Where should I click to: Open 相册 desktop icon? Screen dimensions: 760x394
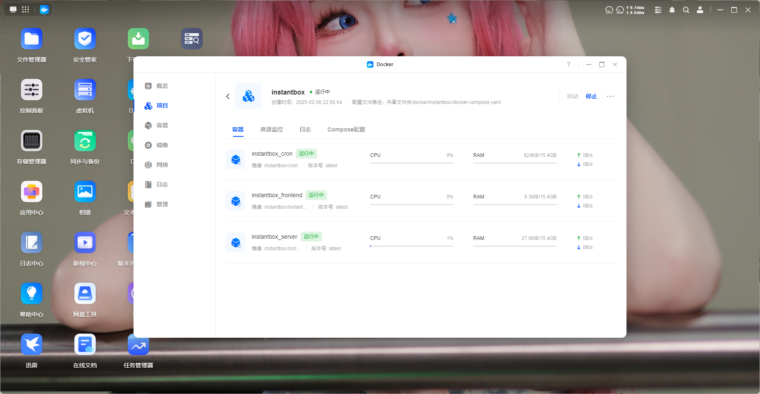pyautogui.click(x=85, y=191)
